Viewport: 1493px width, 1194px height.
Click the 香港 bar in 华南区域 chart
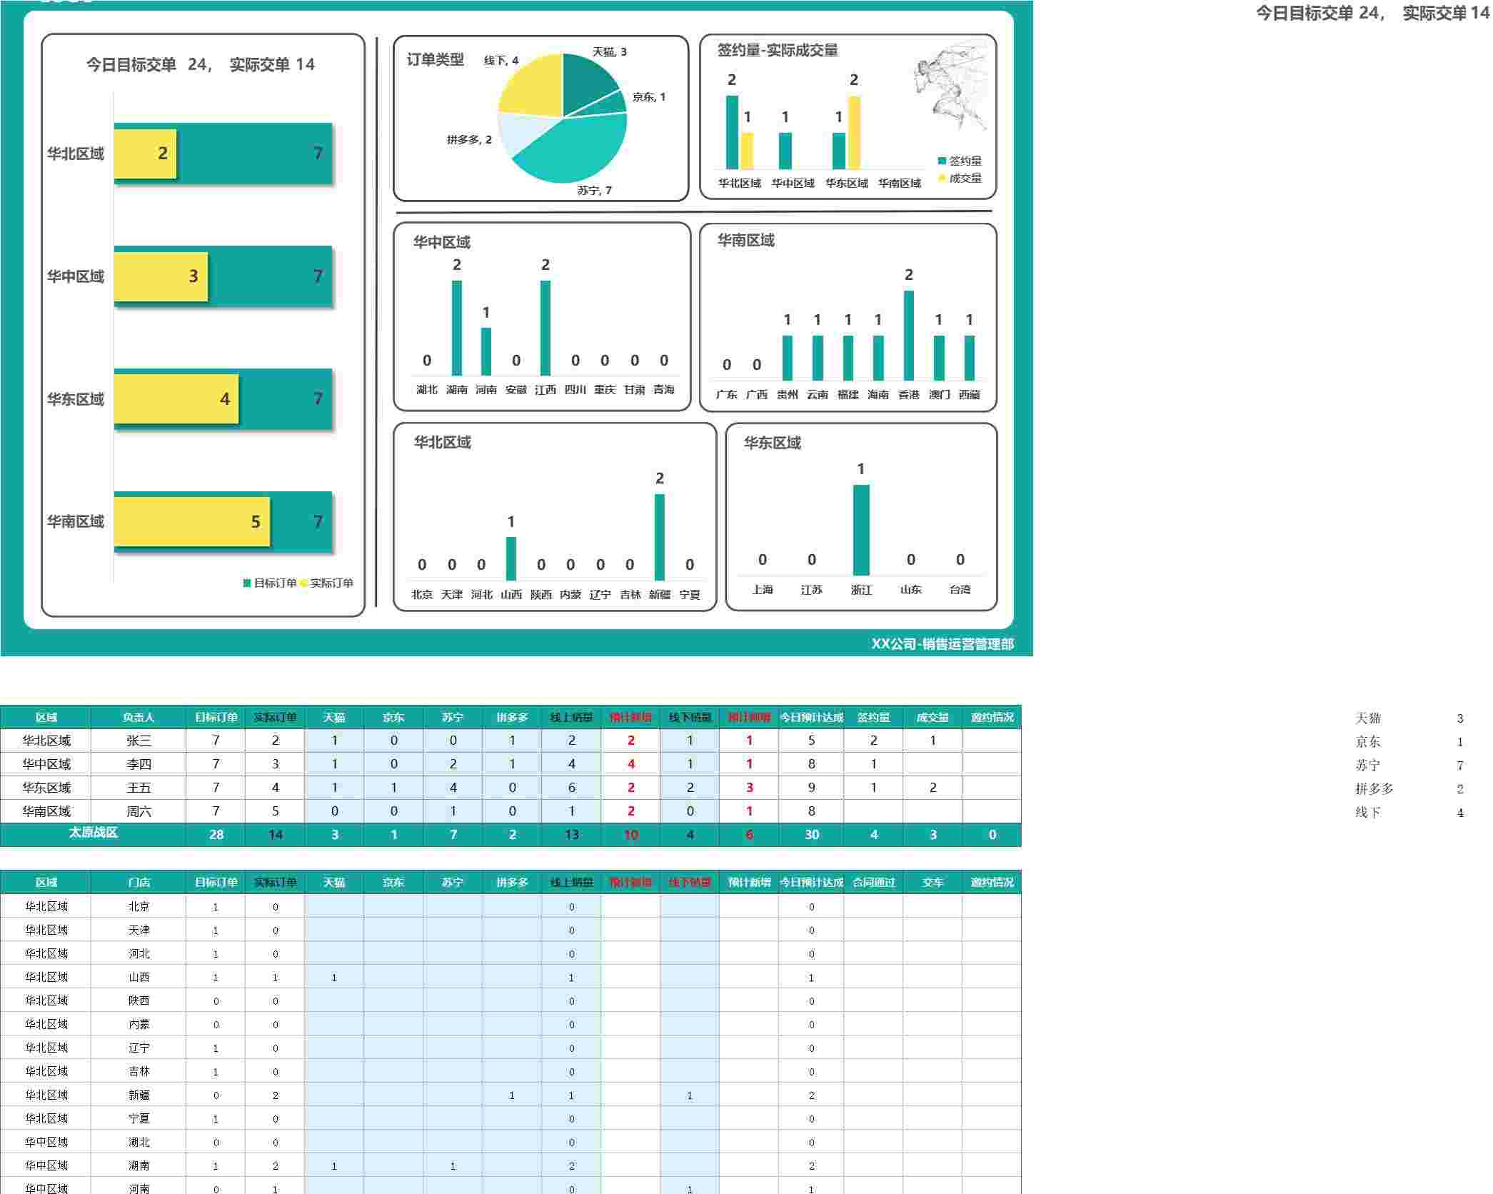(x=908, y=335)
